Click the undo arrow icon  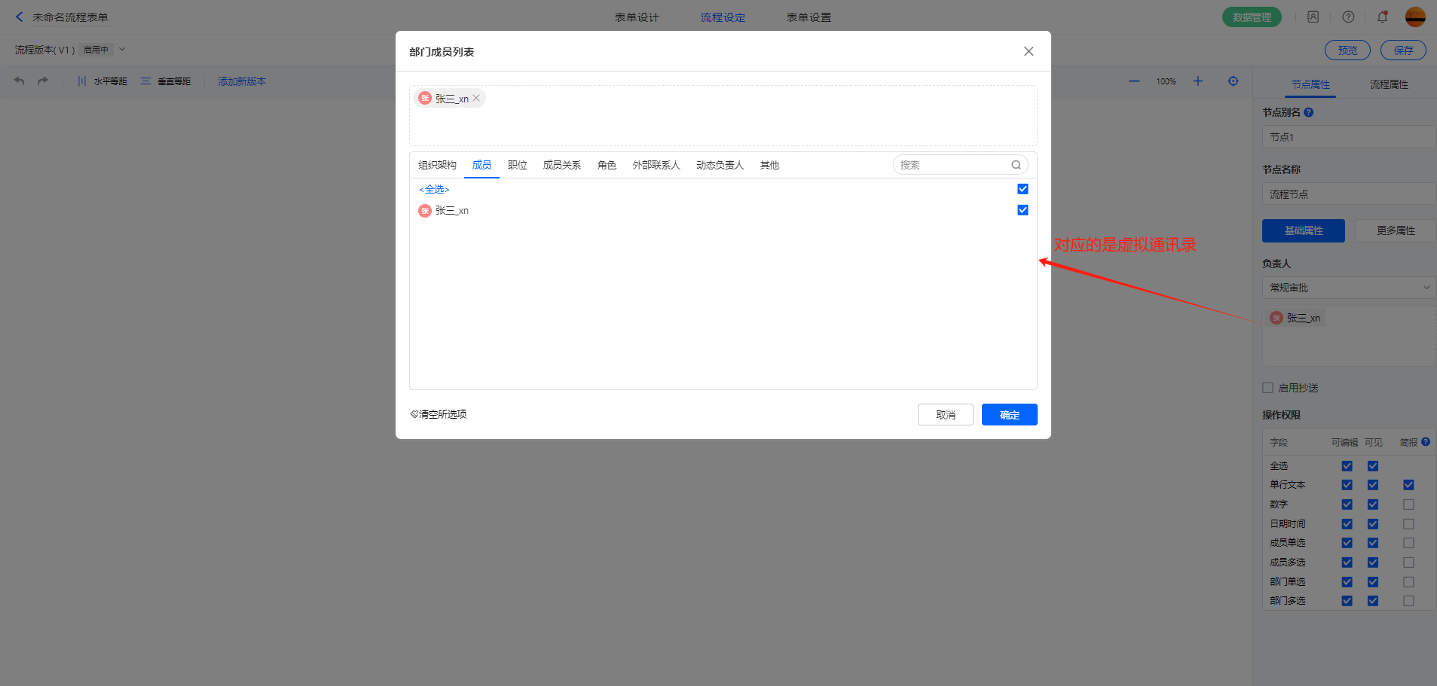[20, 81]
